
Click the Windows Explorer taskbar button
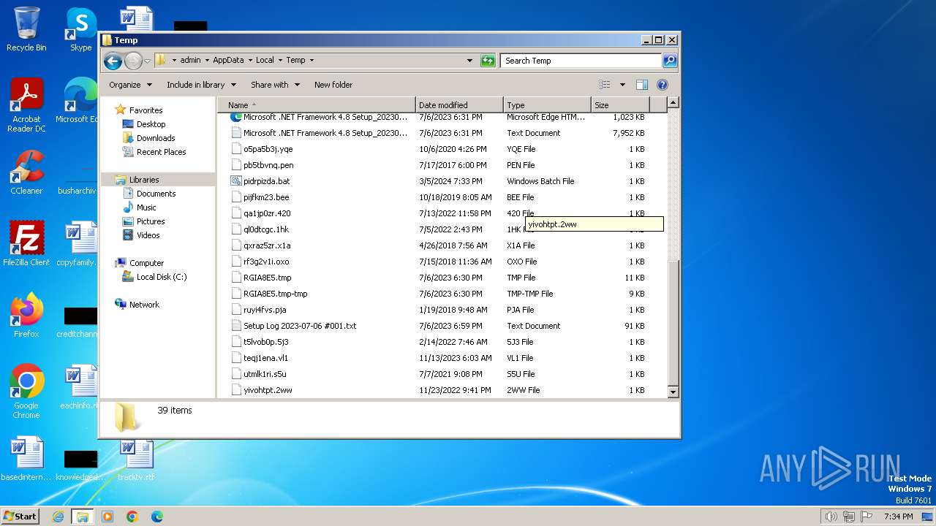[x=82, y=517]
